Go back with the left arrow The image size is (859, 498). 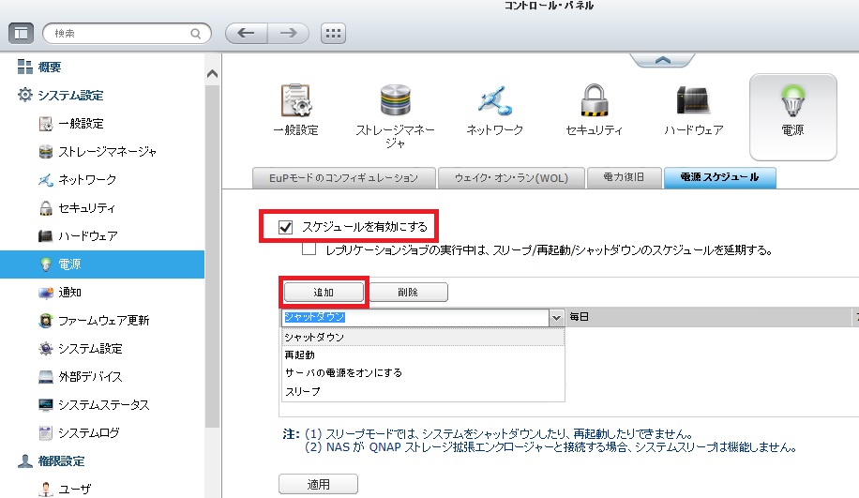coord(246,33)
